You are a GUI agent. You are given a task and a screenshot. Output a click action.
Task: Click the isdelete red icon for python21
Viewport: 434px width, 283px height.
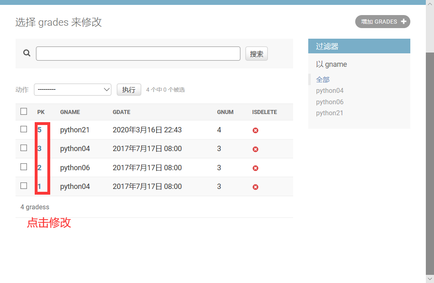256,130
